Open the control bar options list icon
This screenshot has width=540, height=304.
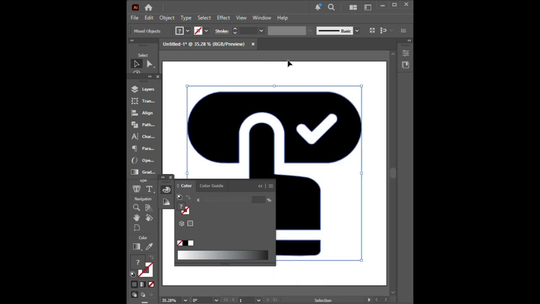[x=403, y=30]
